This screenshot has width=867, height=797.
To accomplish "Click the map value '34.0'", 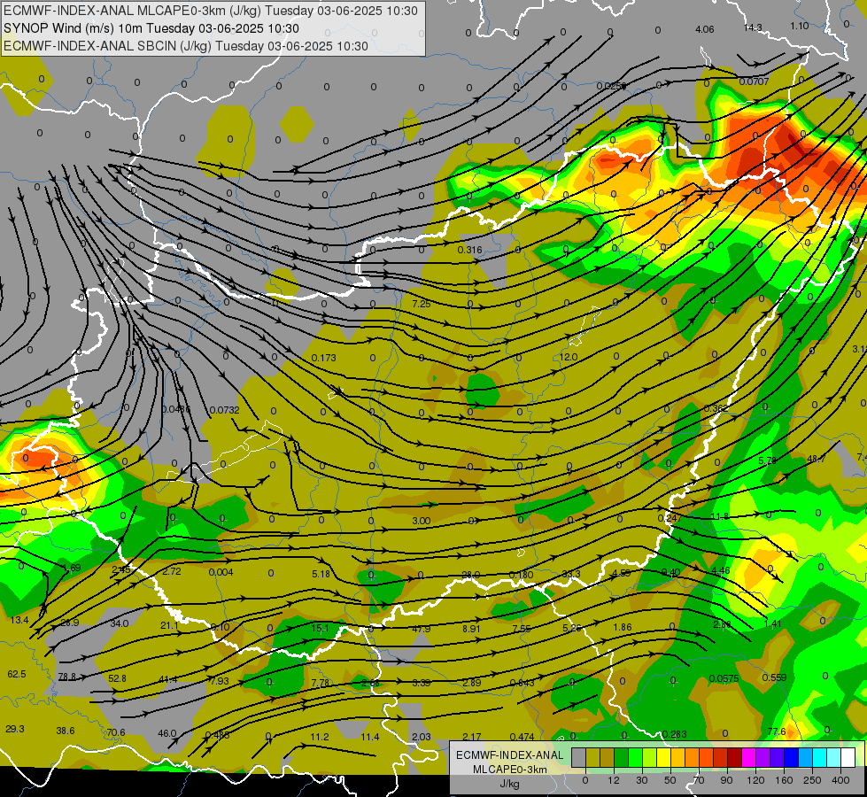I will coord(120,624).
